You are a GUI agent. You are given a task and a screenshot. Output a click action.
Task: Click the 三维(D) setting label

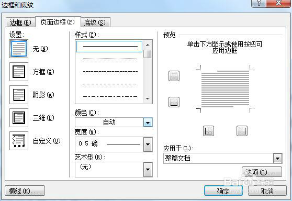pos(43,118)
